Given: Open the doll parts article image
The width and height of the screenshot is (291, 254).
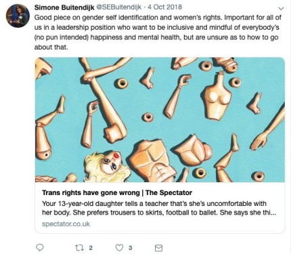Looking at the screenshot, I should pyautogui.click(x=160, y=120).
